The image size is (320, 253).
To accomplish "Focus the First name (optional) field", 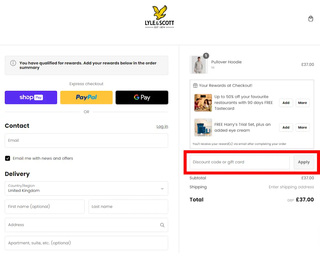I will pos(44,207).
